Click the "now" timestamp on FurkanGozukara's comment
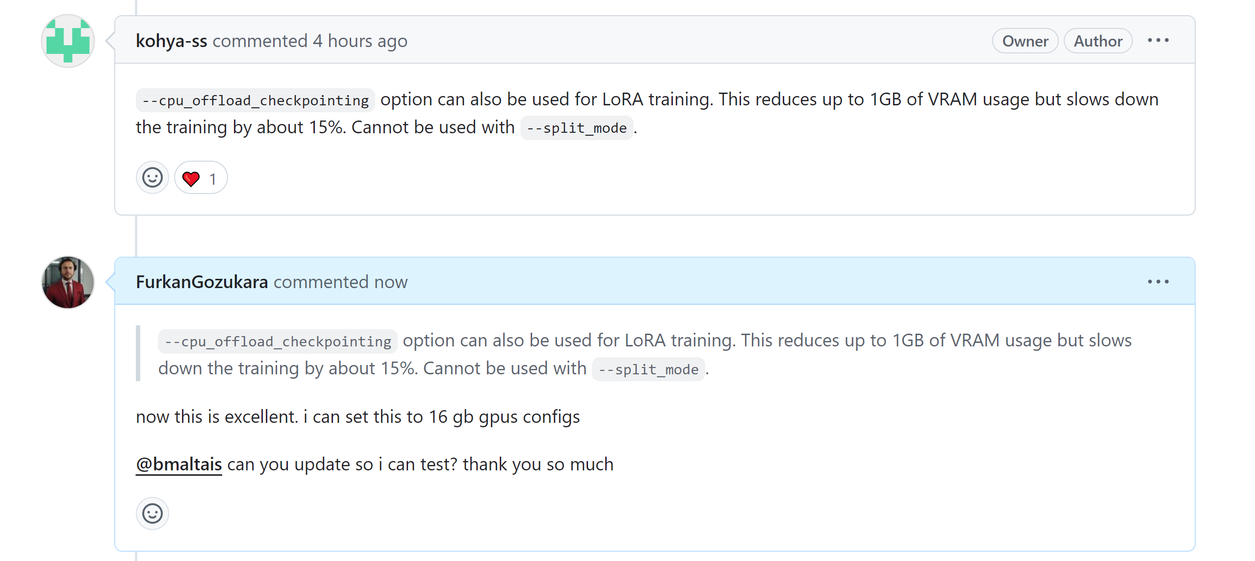Viewport: 1255px width, 561px height. point(390,282)
